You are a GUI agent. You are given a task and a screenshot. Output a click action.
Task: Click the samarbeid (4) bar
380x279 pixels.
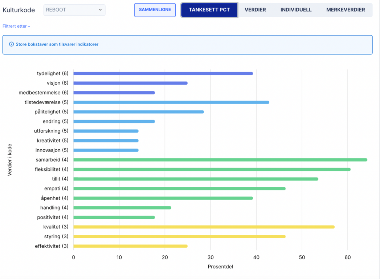[220, 160]
